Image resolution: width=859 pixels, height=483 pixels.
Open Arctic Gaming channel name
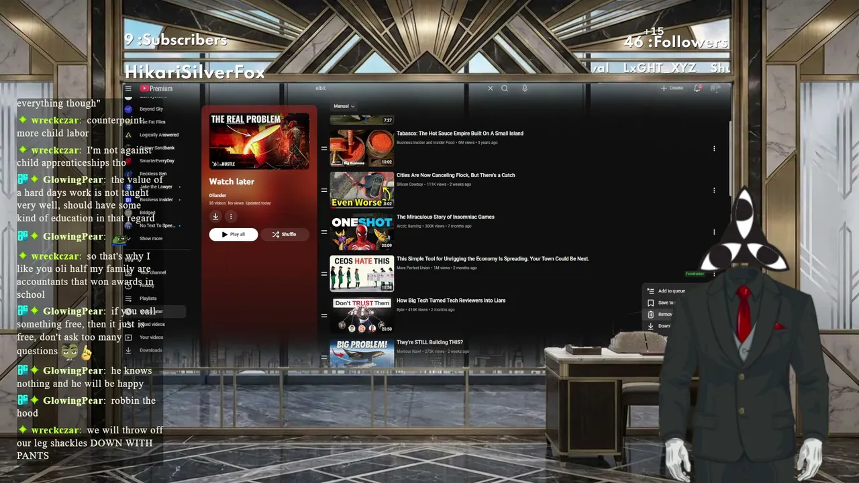coord(411,226)
